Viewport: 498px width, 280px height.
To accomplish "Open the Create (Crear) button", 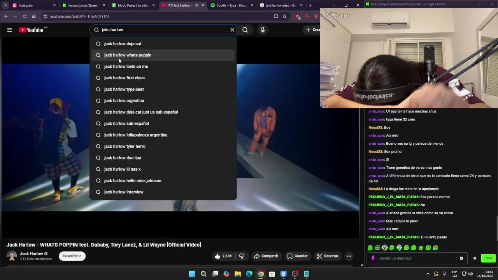I will click(312, 30).
